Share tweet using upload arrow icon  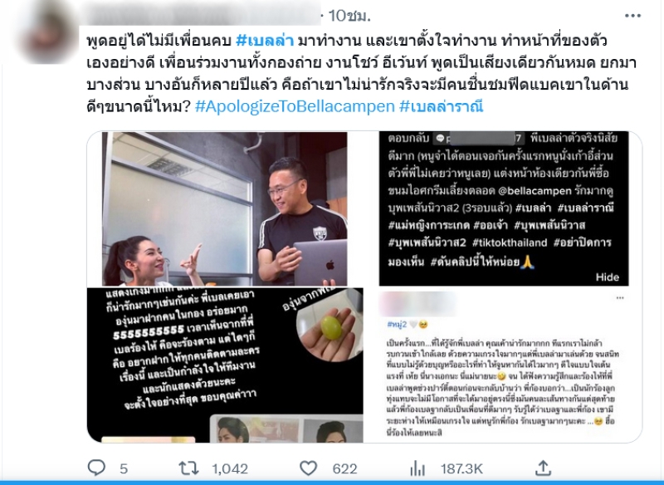543,468
